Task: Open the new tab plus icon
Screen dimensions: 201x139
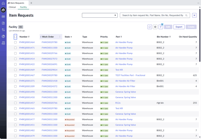Action: pos(31,3)
